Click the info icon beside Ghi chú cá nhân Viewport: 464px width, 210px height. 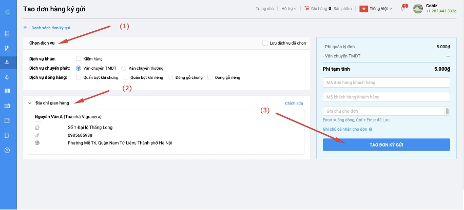(x=370, y=129)
